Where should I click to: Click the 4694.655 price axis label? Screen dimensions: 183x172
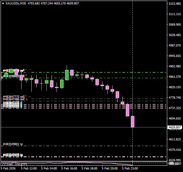[175, 118]
